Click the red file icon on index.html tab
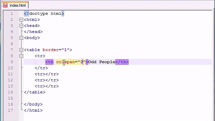The height and width of the screenshot is (121, 215). point(5,5)
